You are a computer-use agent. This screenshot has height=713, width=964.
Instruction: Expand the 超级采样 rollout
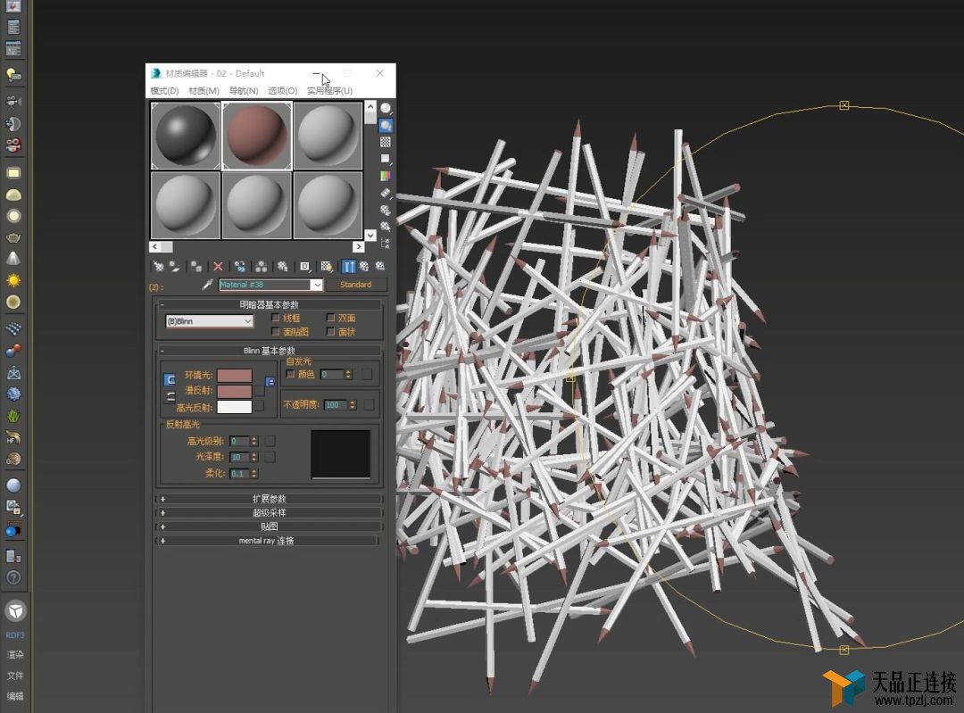point(270,512)
